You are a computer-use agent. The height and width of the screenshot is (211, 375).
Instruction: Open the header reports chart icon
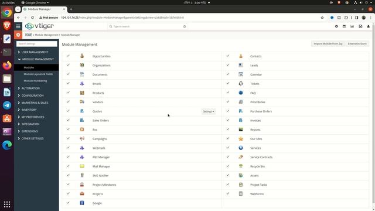352,26
